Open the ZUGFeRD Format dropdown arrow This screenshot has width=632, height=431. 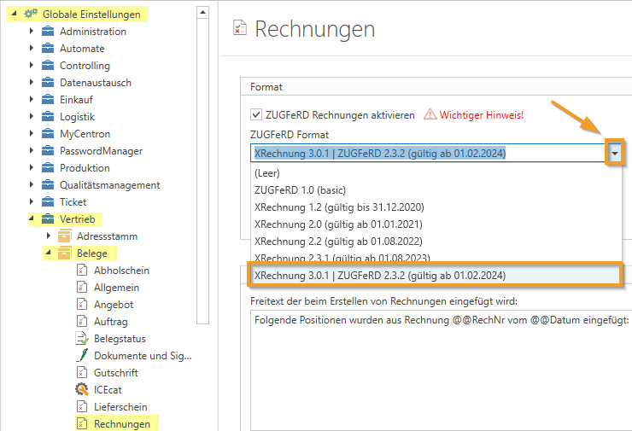click(x=614, y=154)
